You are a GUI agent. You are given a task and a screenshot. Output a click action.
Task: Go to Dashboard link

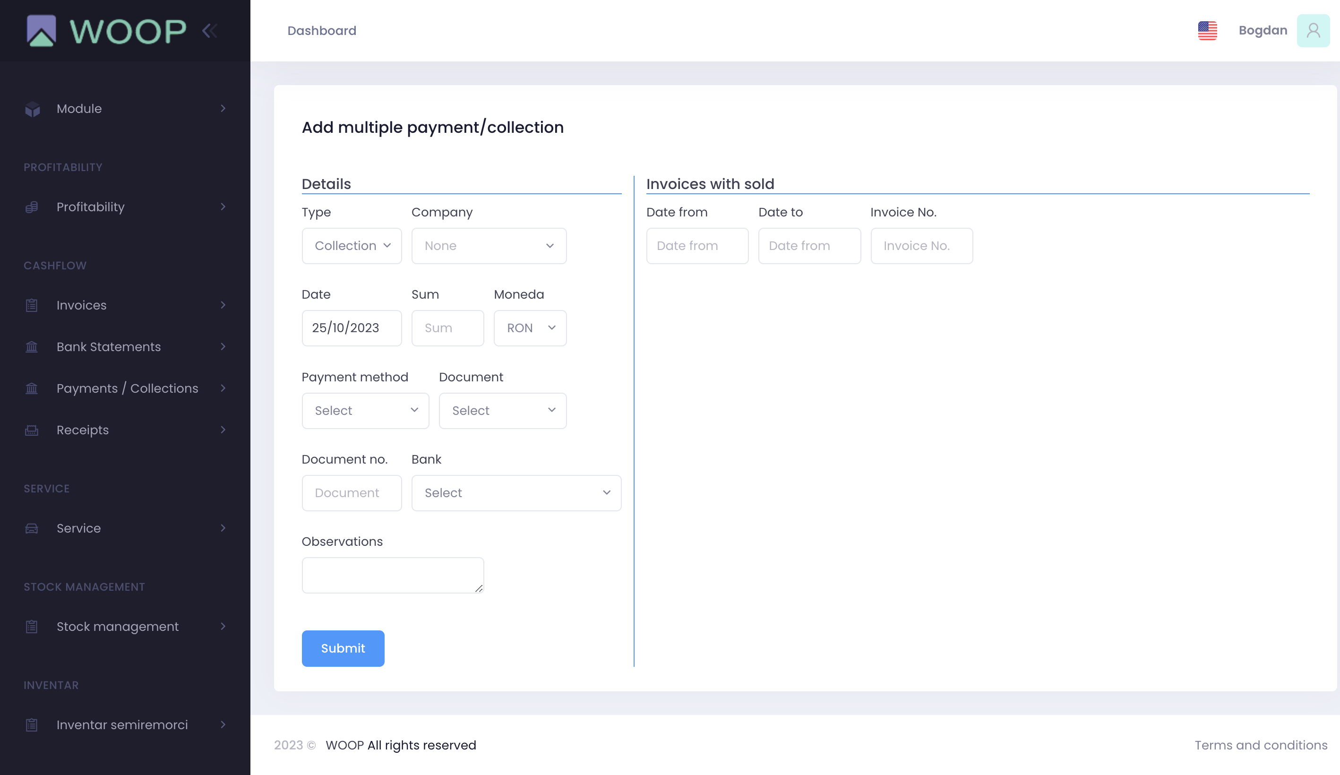point(322,31)
